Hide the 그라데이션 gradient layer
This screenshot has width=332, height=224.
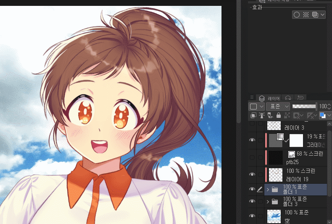click(252, 140)
